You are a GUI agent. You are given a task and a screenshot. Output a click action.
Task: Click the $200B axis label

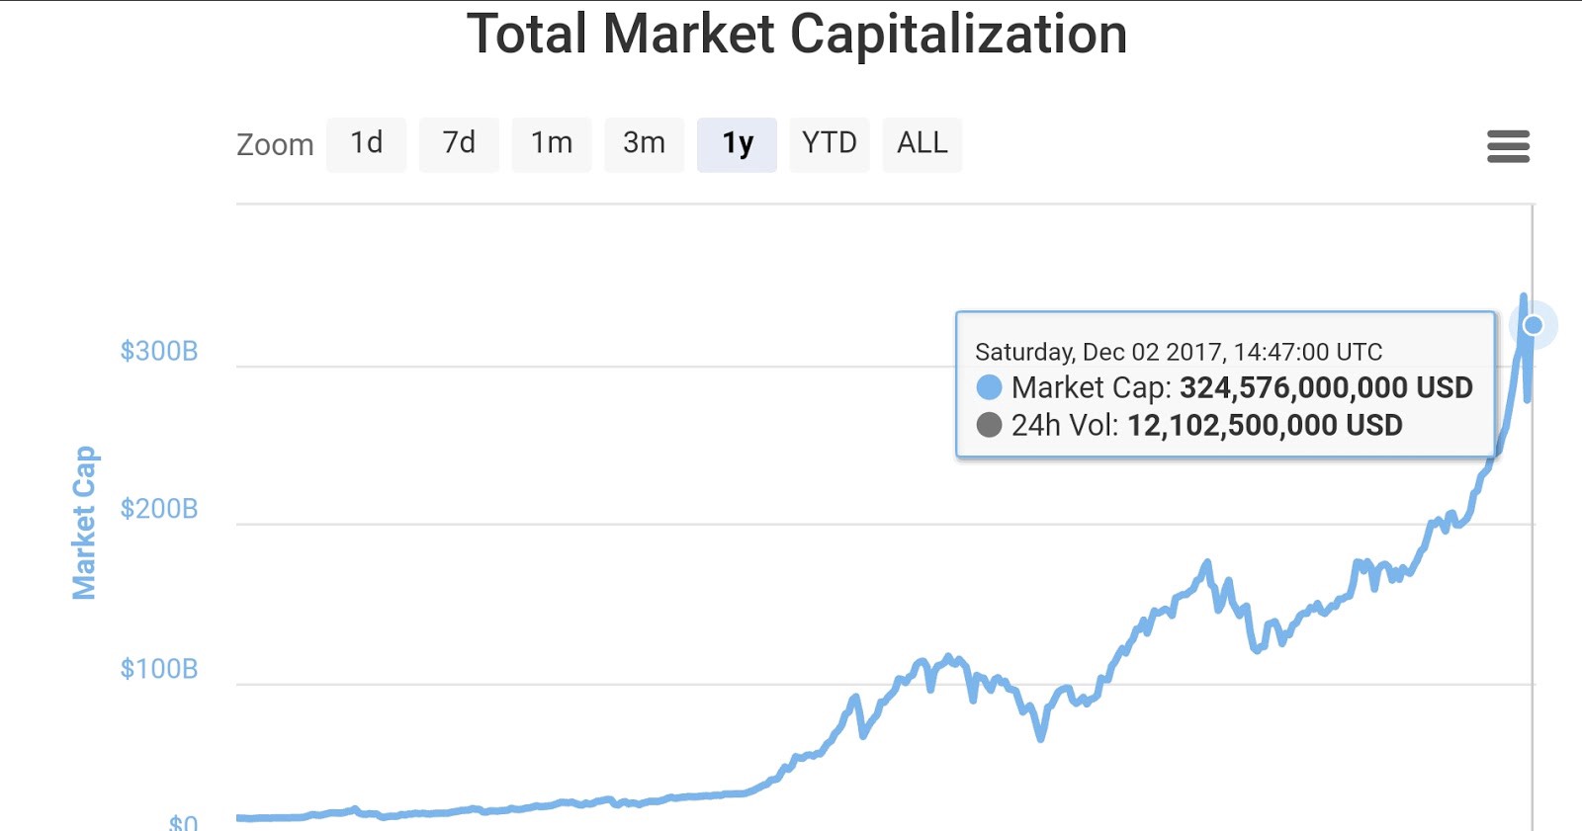point(159,509)
